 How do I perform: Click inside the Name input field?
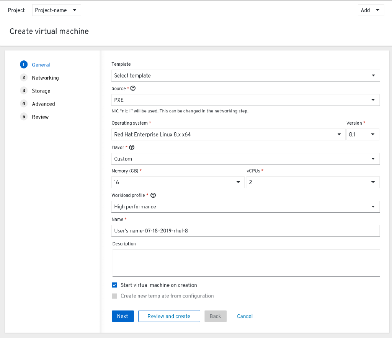pyautogui.click(x=245, y=231)
